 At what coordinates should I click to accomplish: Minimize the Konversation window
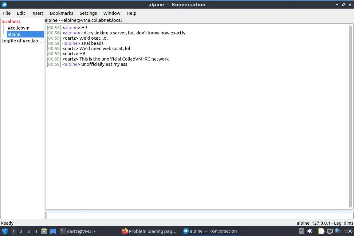point(337,5)
